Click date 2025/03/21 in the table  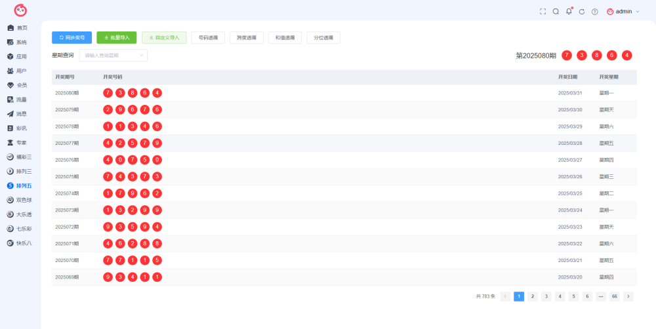[x=570, y=260]
